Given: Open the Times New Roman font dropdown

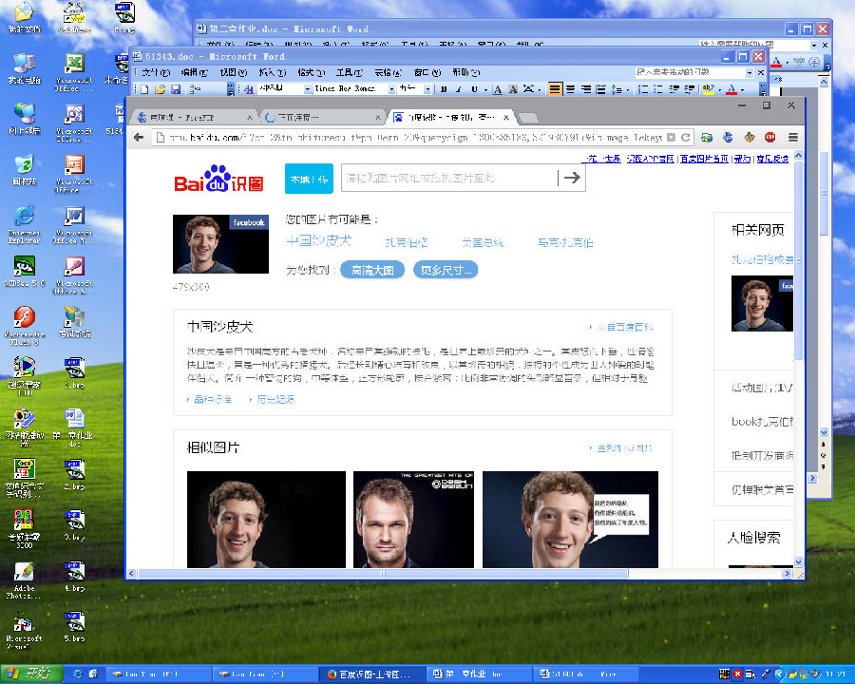Looking at the screenshot, I should [392, 89].
